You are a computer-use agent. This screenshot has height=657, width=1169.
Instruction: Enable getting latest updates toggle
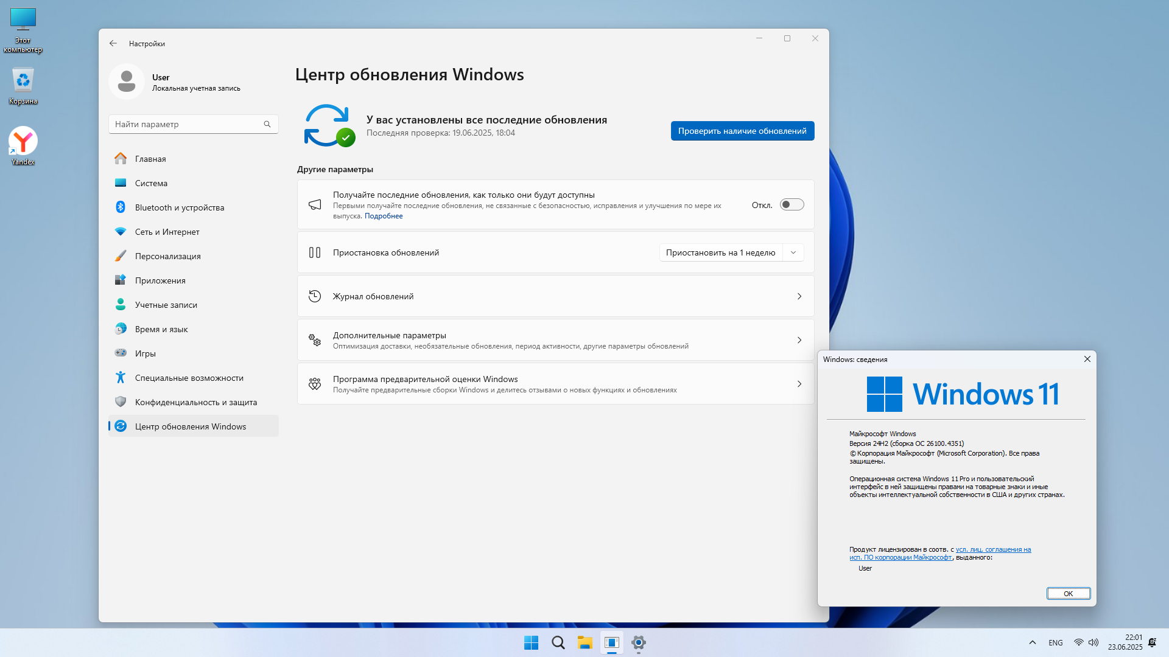(x=792, y=205)
